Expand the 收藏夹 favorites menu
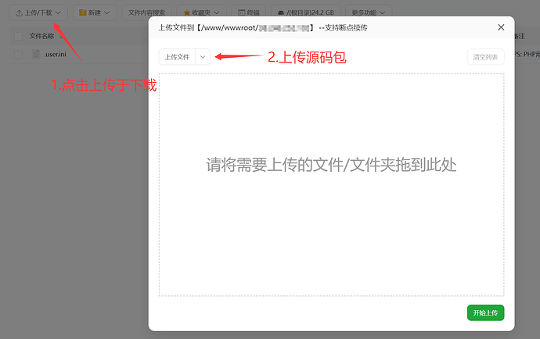The width and height of the screenshot is (540, 339). pos(201,13)
